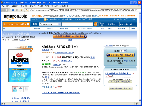Follow the Click here English link

(x=108, y=46)
